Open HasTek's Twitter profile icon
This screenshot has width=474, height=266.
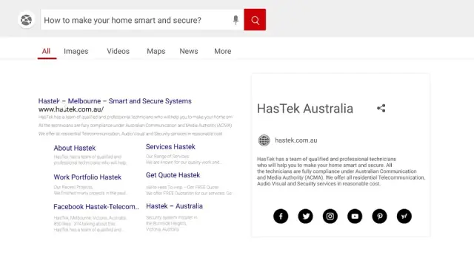tap(306, 216)
